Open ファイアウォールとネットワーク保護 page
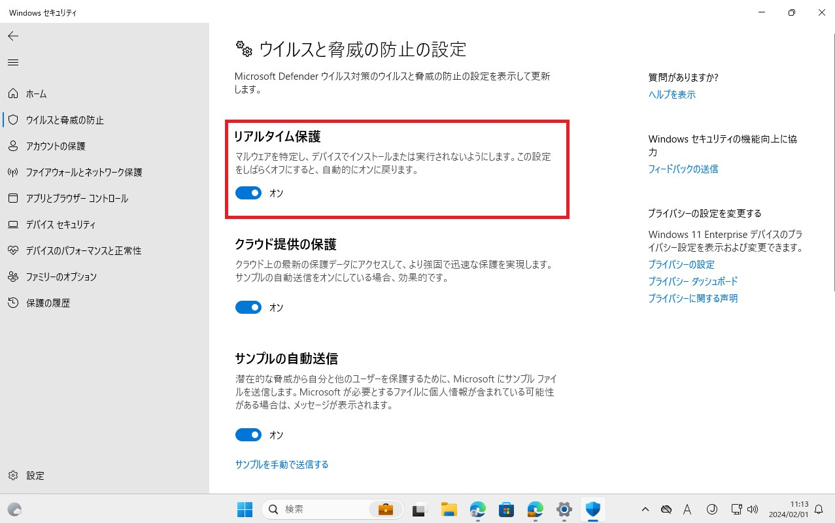This screenshot has height=523, width=835. pyautogui.click(x=105, y=172)
